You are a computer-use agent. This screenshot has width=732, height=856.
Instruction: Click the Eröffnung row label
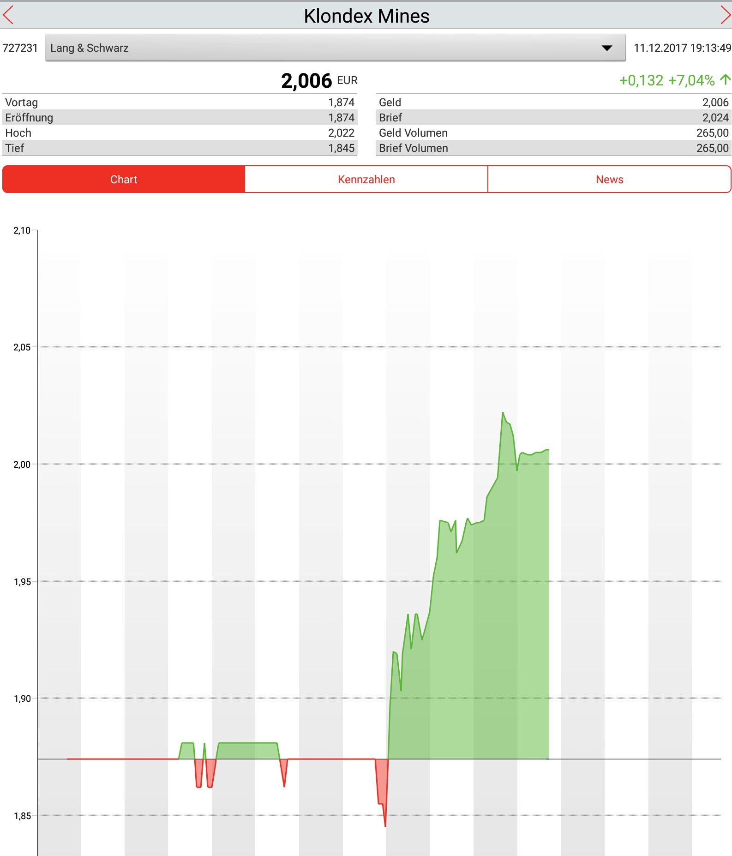click(x=29, y=118)
